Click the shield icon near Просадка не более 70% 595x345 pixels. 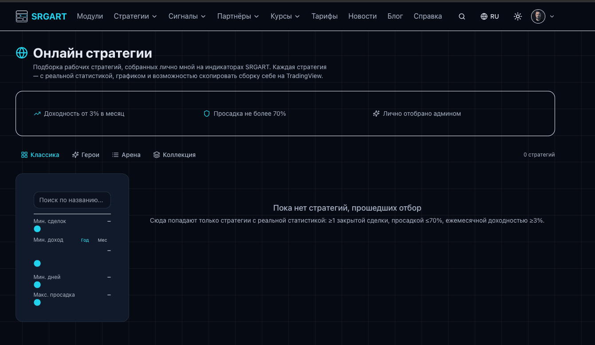[206, 114]
